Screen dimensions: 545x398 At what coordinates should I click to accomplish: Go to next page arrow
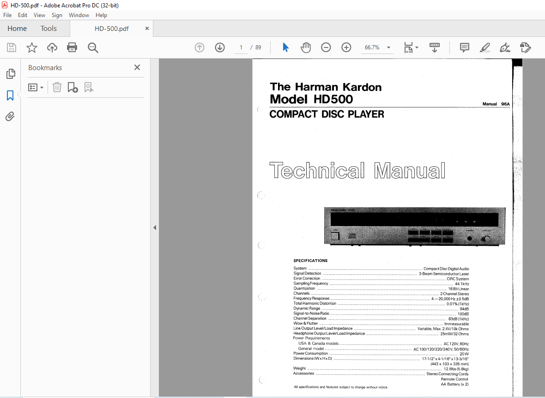(x=220, y=48)
